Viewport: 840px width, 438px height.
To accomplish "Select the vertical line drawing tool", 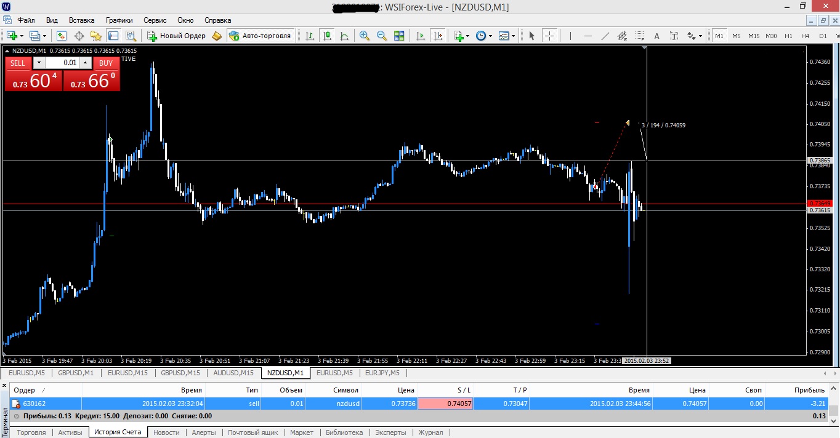I will [x=570, y=36].
